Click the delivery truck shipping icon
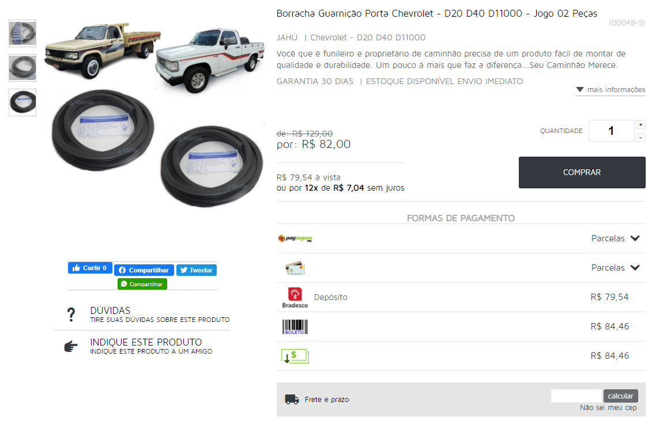 (x=292, y=399)
